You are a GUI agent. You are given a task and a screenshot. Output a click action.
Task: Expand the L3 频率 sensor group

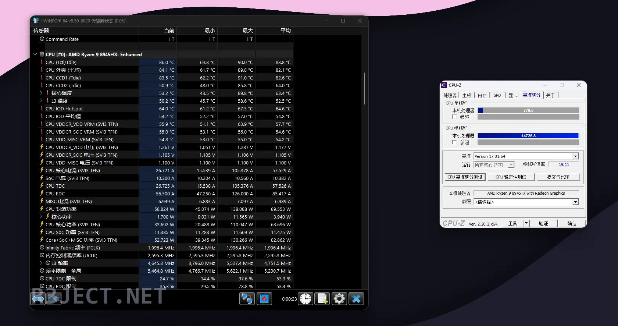(x=41, y=263)
